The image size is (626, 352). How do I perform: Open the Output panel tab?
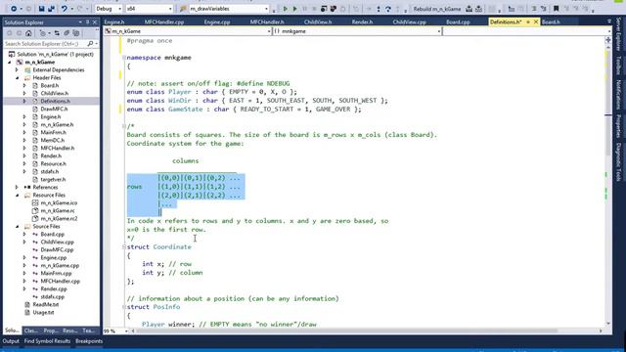(11, 341)
